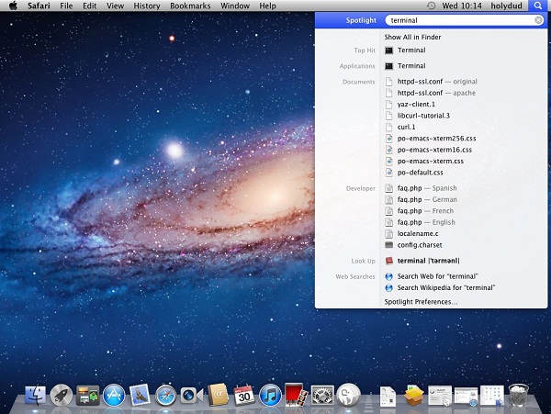Open Trash in the Dock
551x414 pixels.
coord(519,395)
